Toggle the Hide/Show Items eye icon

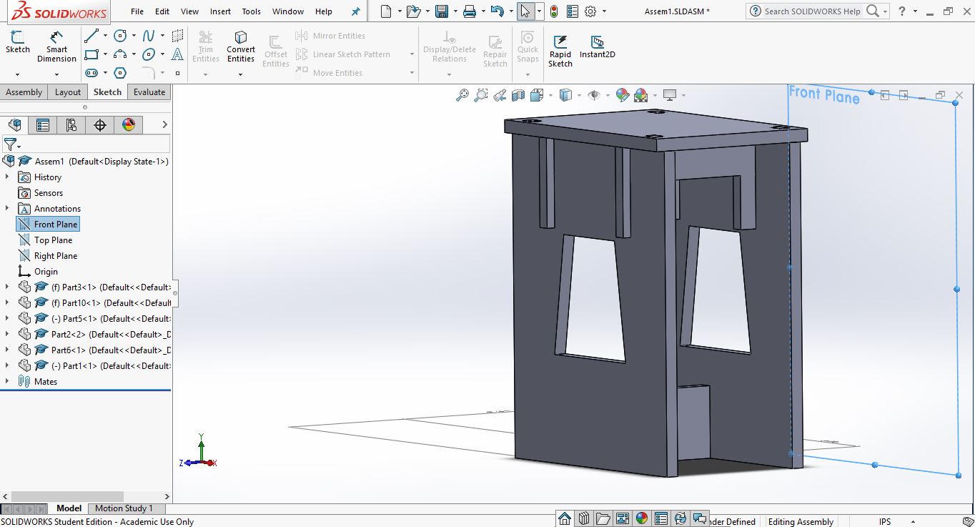[593, 95]
